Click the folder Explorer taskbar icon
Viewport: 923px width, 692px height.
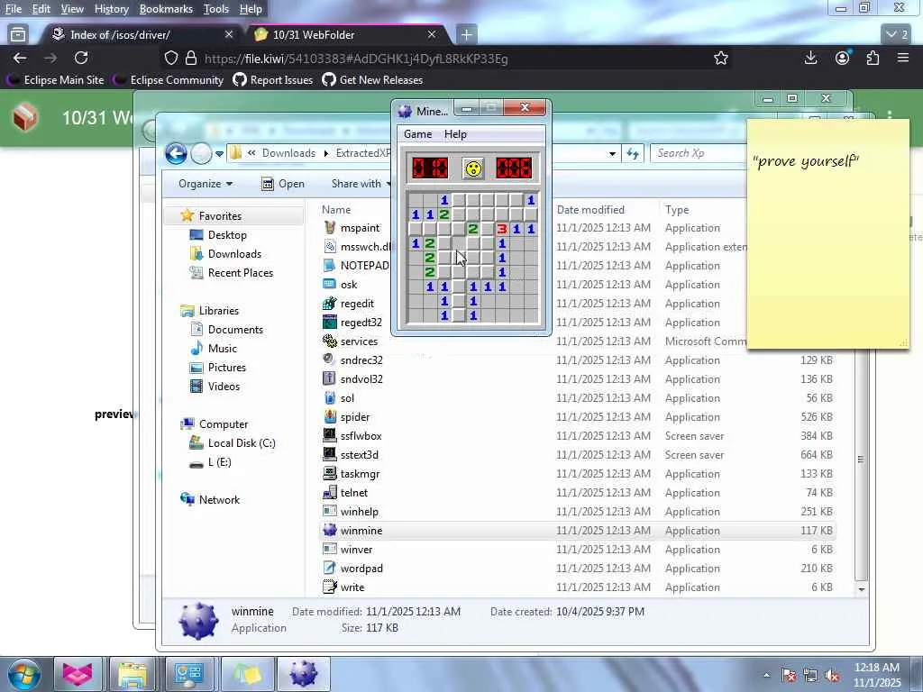[x=133, y=674]
